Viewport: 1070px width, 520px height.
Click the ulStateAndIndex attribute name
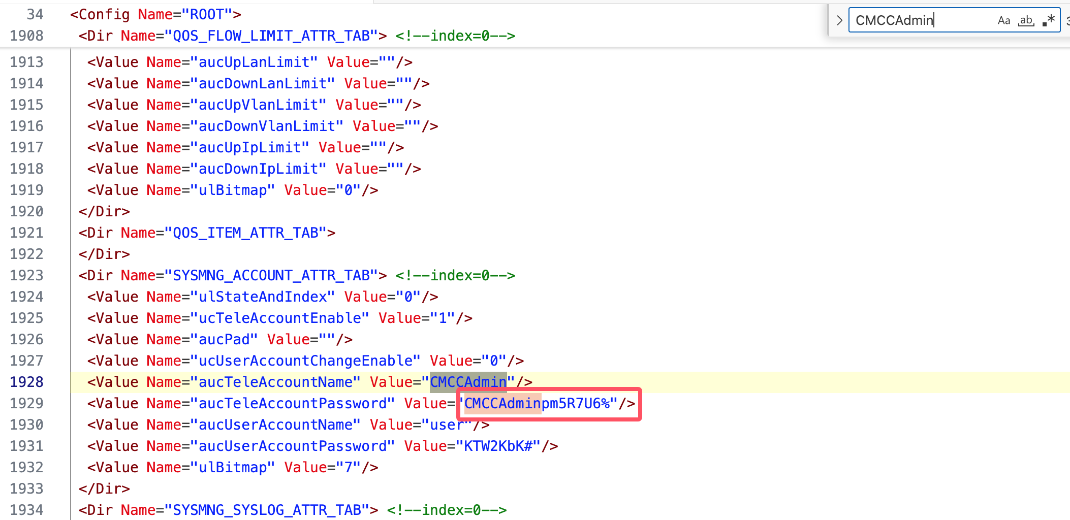coord(262,297)
